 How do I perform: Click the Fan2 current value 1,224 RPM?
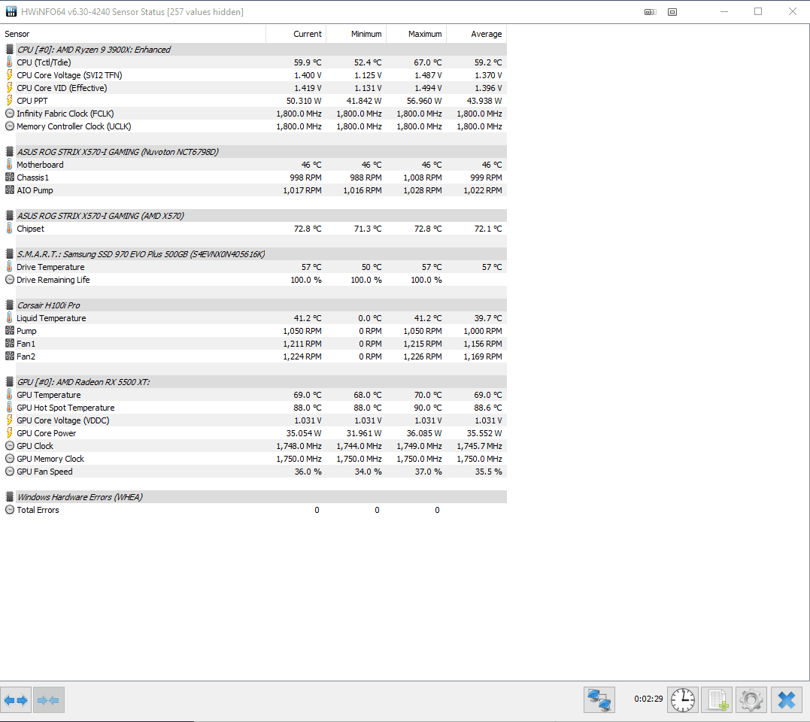coord(302,356)
